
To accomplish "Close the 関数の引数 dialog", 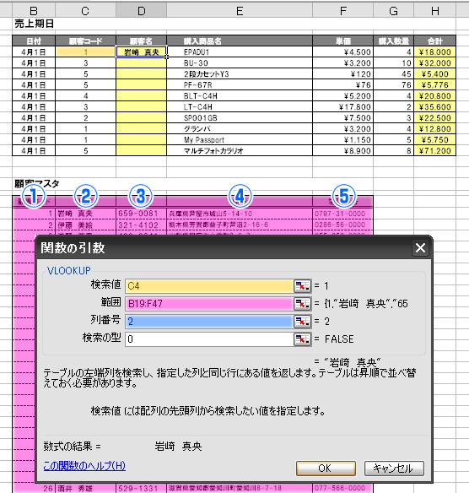I will pos(420,247).
